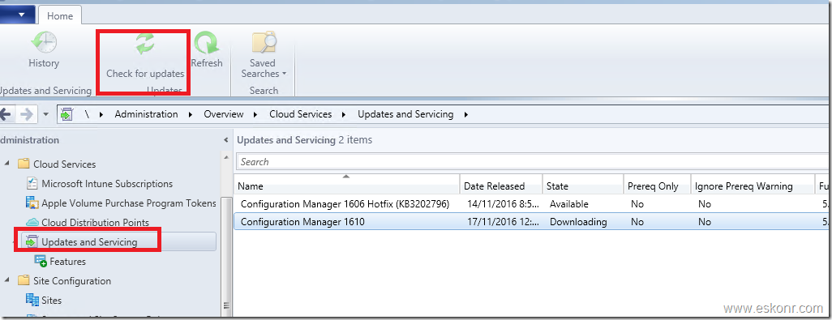Click Check for updates in ribbon
832x320 pixels.
[145, 55]
